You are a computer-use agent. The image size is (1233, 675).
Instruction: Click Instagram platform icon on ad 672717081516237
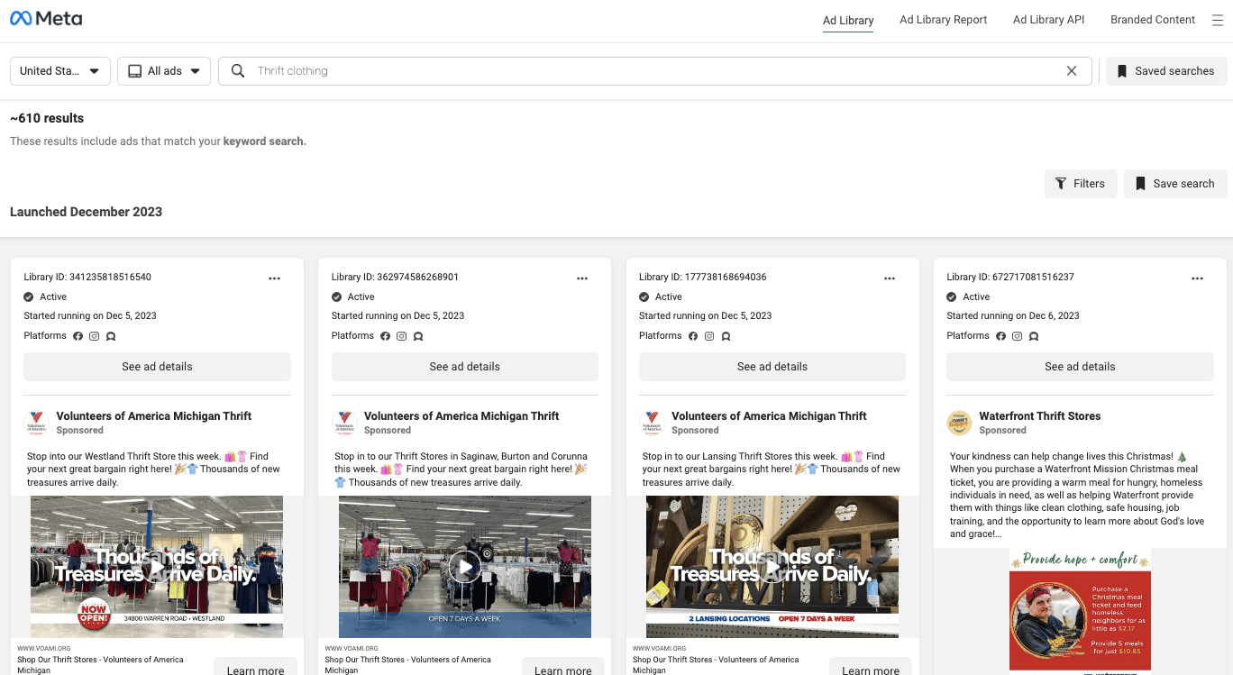1017,336
